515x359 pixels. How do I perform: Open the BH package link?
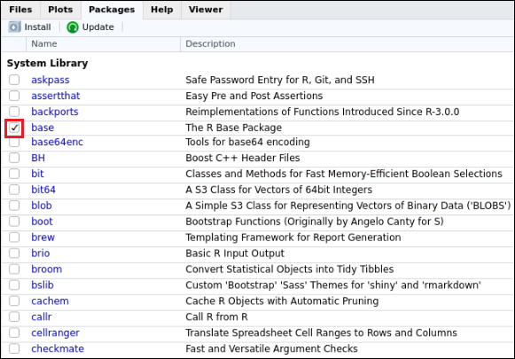tap(38, 158)
